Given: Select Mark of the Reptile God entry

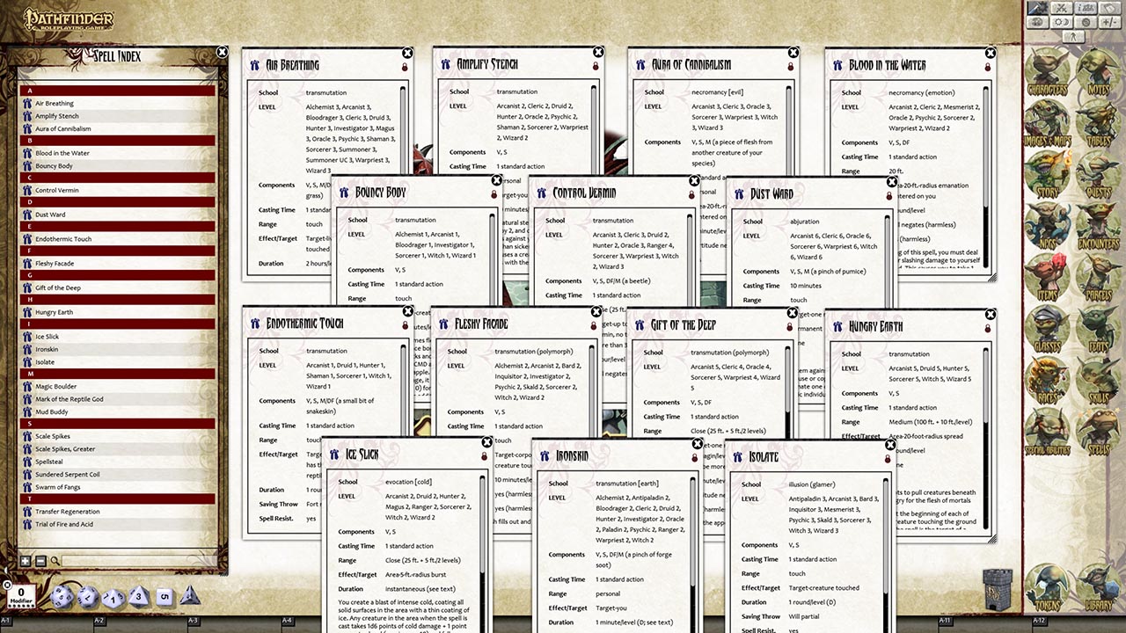Looking at the screenshot, I should tap(117, 399).
